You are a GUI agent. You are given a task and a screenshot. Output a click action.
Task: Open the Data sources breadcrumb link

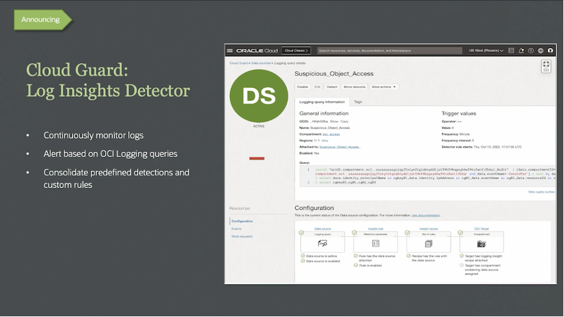261,63
